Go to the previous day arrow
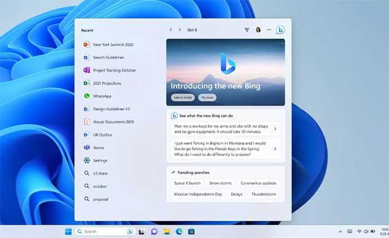 171,30
